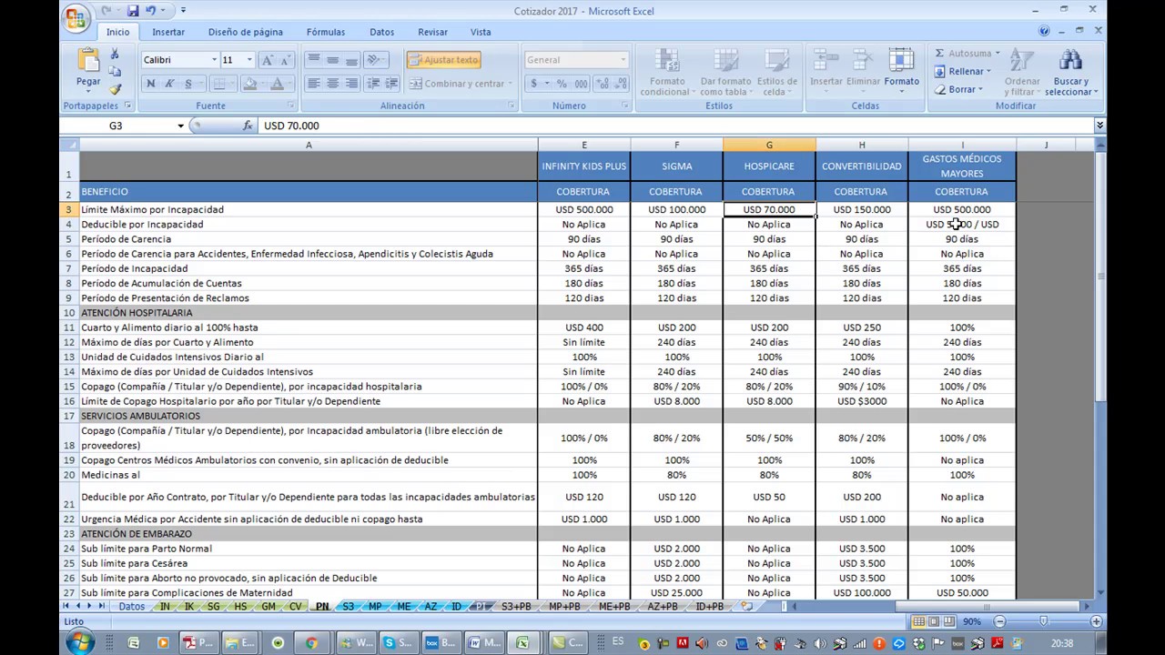Center the cell text horizontally
The image size is (1165, 655).
pyautogui.click(x=332, y=84)
